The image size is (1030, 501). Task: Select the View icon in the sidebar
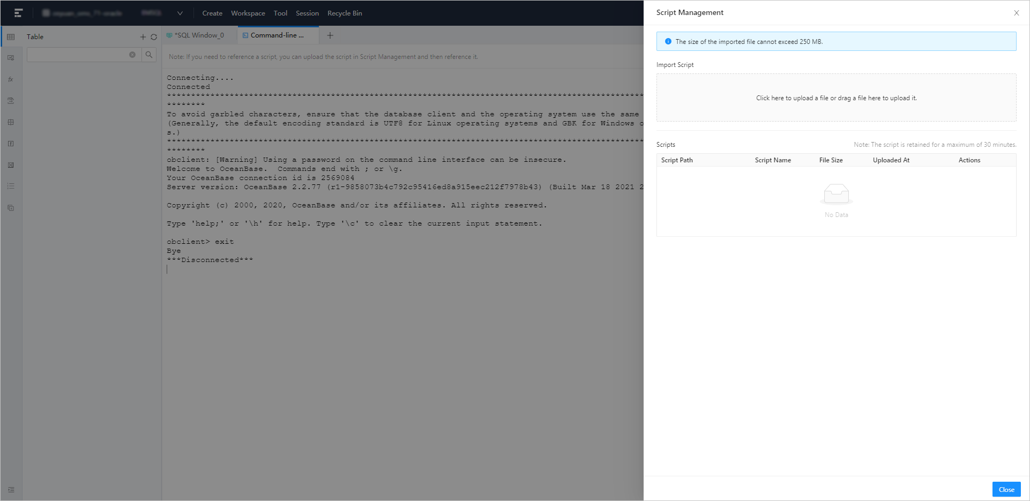point(11,57)
